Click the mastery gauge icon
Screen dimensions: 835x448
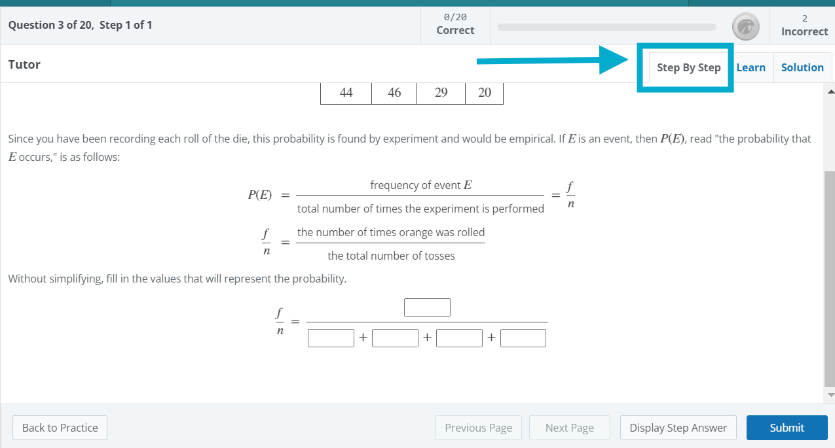(745, 27)
